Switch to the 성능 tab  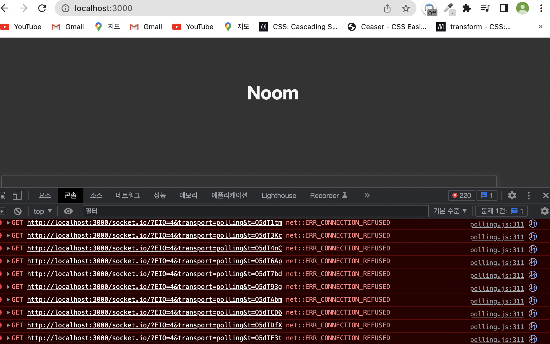coord(160,195)
